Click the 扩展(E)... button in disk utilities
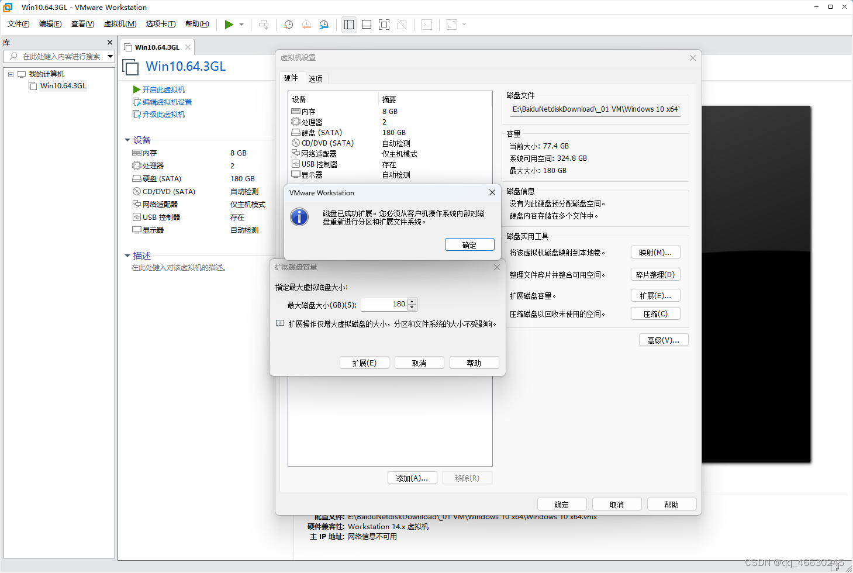Screen dimensions: 853x573 pos(655,296)
